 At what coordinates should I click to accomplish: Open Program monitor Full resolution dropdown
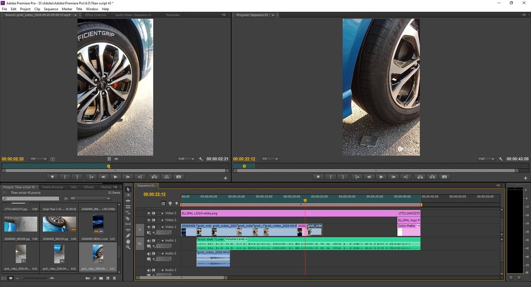click(487, 159)
